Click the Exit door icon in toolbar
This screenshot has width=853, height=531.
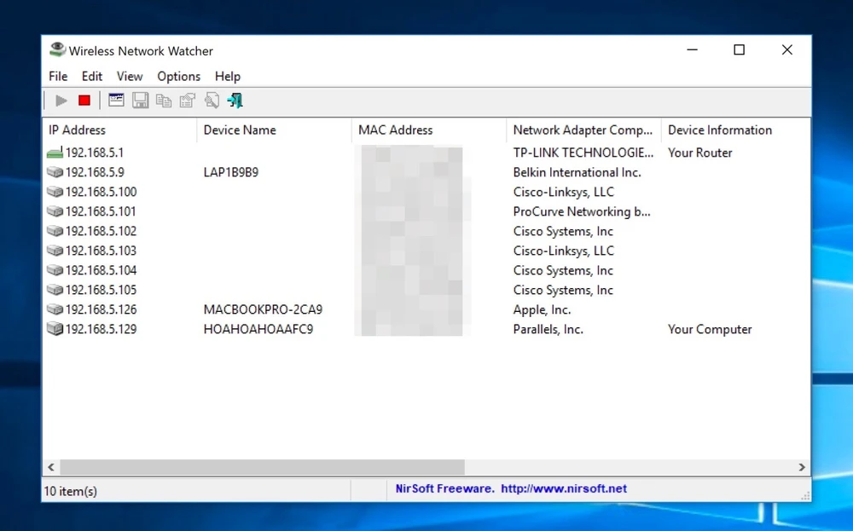click(x=235, y=101)
